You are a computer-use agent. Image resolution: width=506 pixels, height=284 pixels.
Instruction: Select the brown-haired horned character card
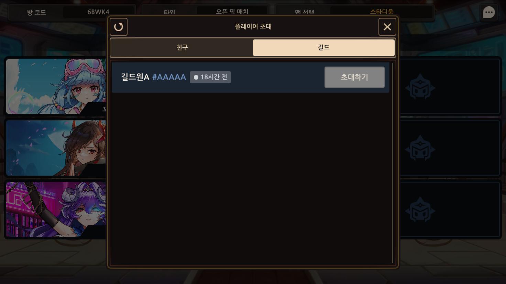pyautogui.click(x=56, y=148)
